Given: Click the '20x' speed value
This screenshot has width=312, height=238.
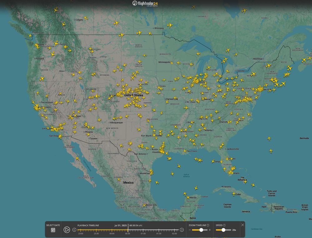Looking at the screenshot, I should [234, 230].
